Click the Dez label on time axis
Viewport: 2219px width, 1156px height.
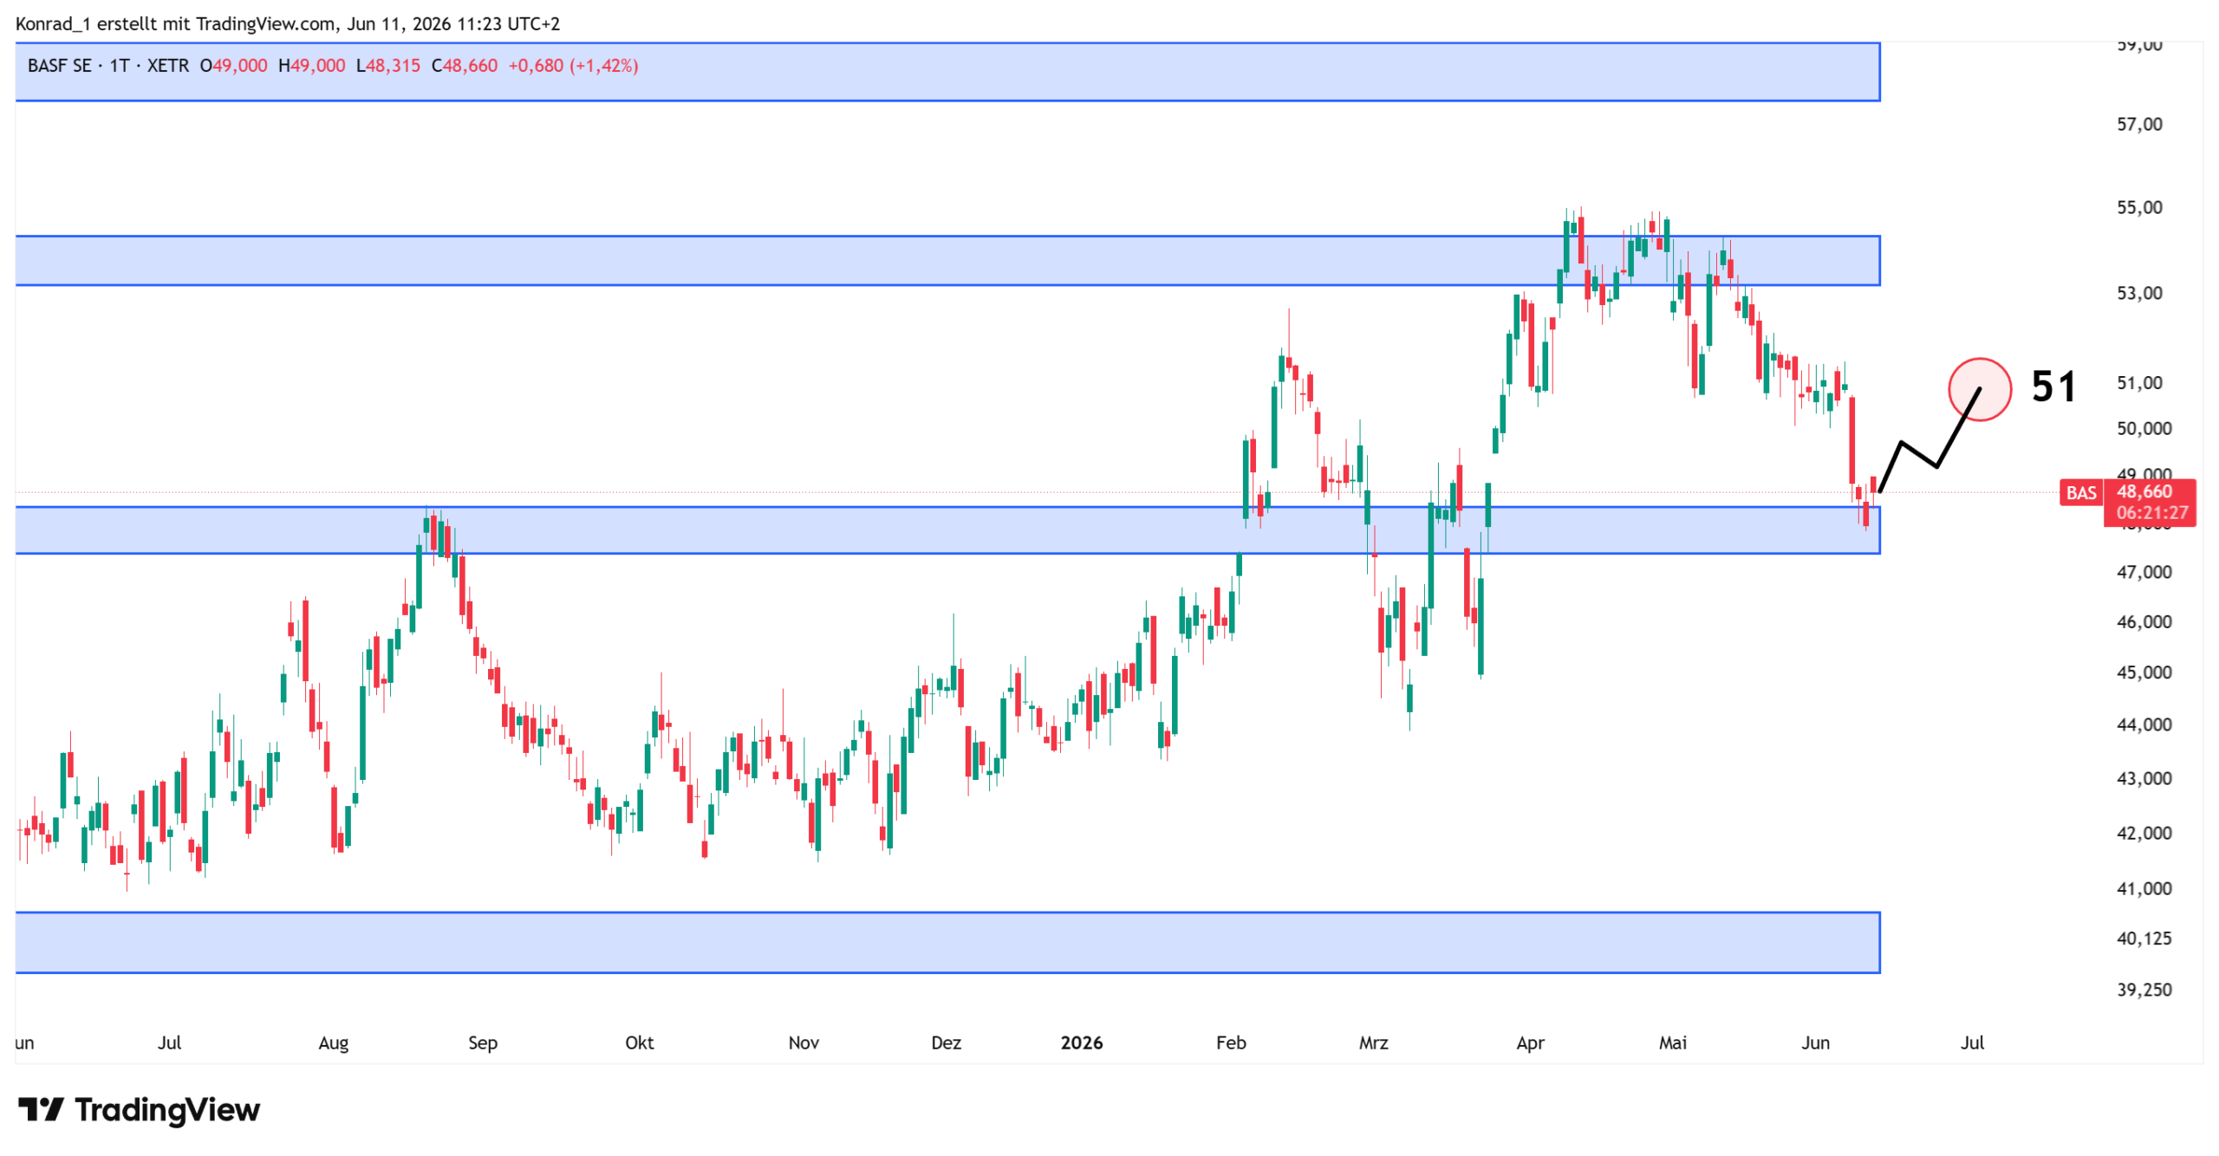click(946, 1042)
